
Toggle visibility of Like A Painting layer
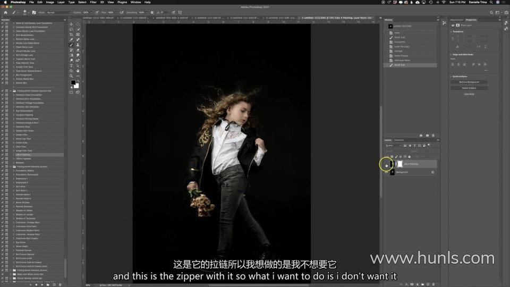[x=386, y=164]
